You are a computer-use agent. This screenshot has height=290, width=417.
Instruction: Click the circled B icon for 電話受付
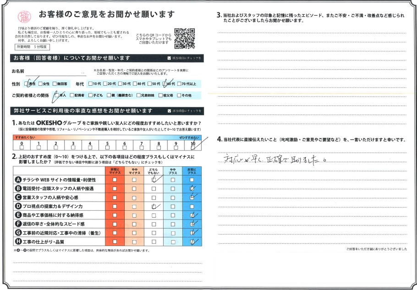tap(18, 189)
